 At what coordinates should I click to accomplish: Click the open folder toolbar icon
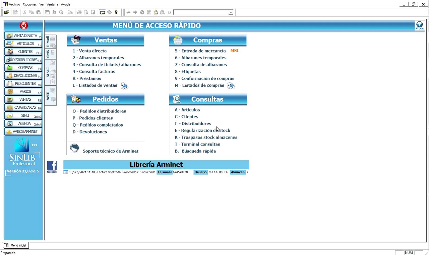(x=6, y=12)
